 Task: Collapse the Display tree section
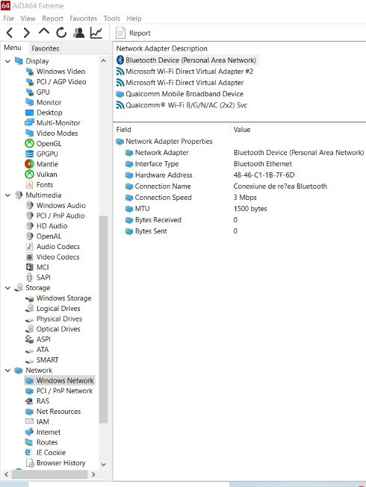7,61
